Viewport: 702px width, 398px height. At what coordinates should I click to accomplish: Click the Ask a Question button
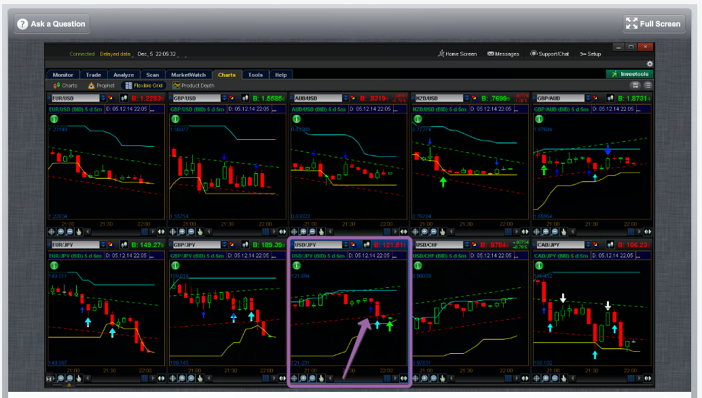pyautogui.click(x=52, y=24)
